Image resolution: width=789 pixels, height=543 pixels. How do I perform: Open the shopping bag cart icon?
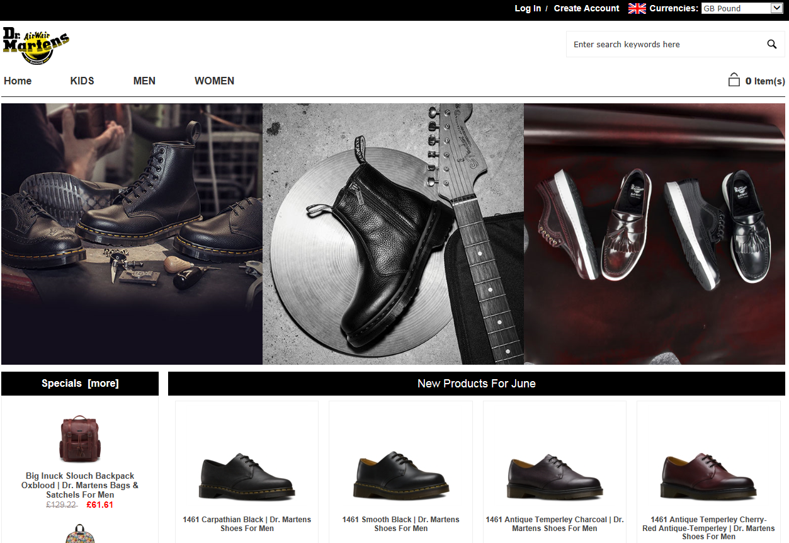734,80
